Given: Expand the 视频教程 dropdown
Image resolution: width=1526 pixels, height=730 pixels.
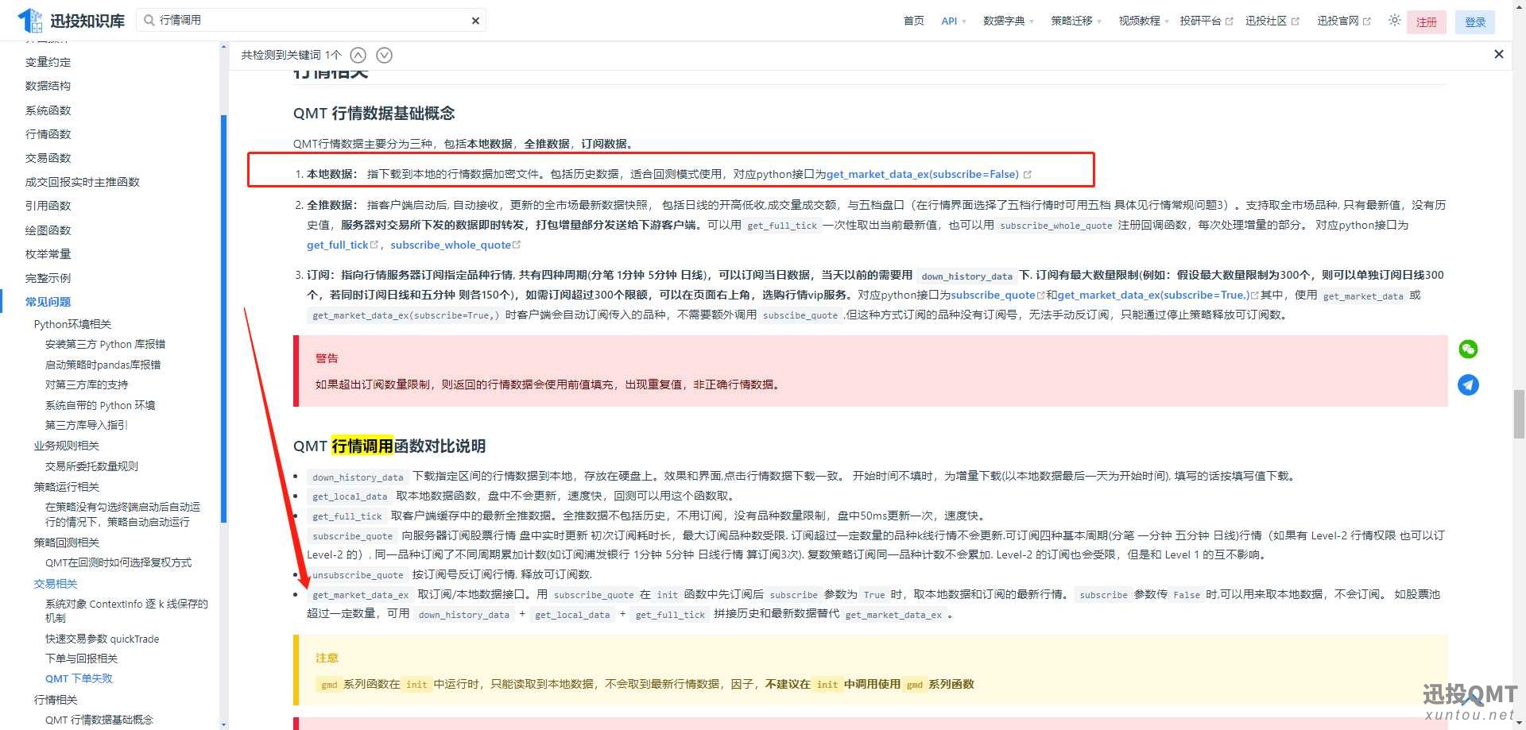Looking at the screenshot, I should tap(1144, 21).
